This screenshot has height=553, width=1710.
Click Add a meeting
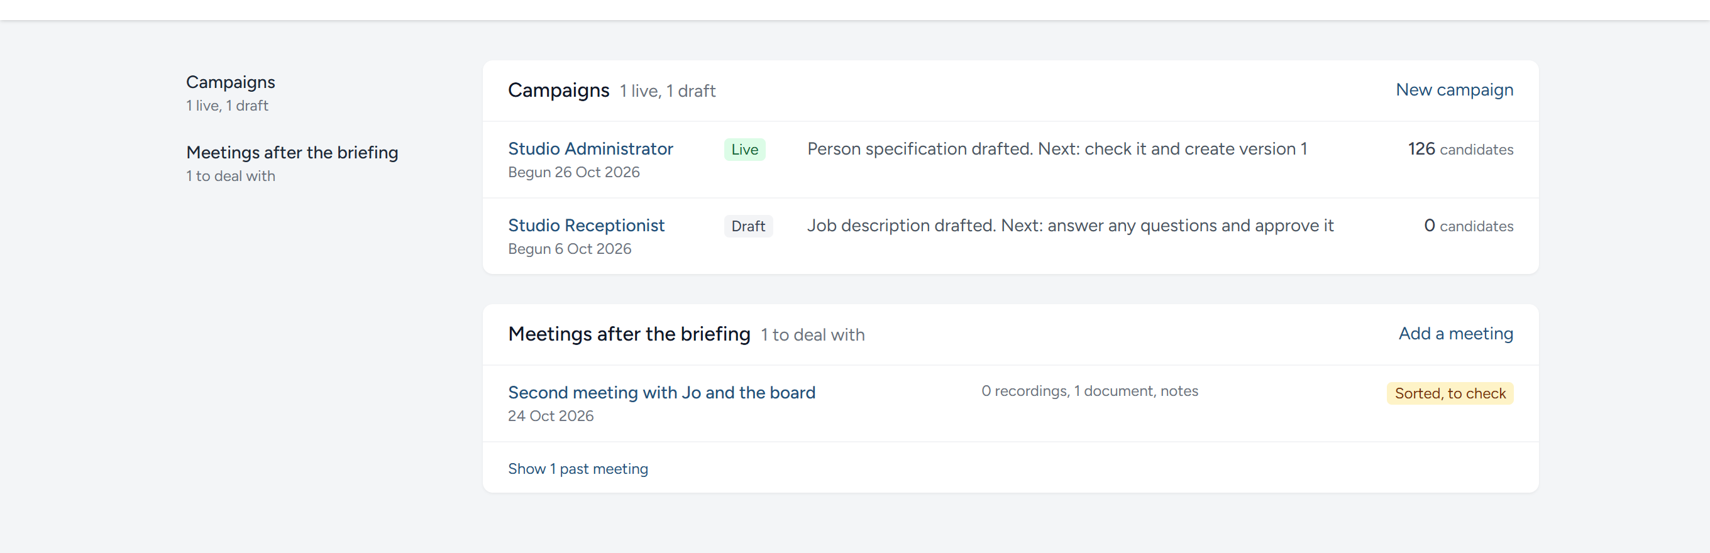[x=1455, y=333]
